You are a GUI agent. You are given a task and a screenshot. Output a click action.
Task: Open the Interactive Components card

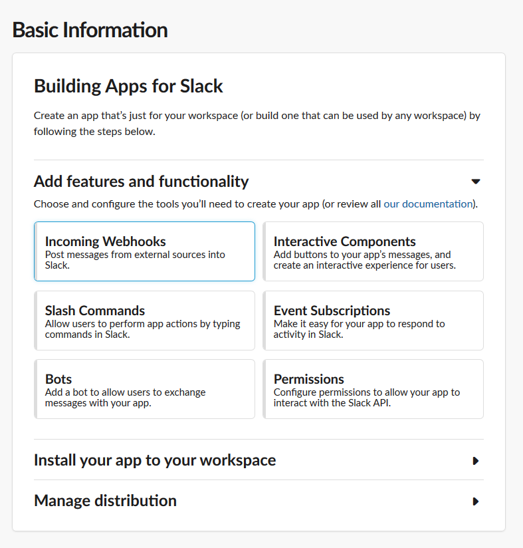tap(373, 251)
